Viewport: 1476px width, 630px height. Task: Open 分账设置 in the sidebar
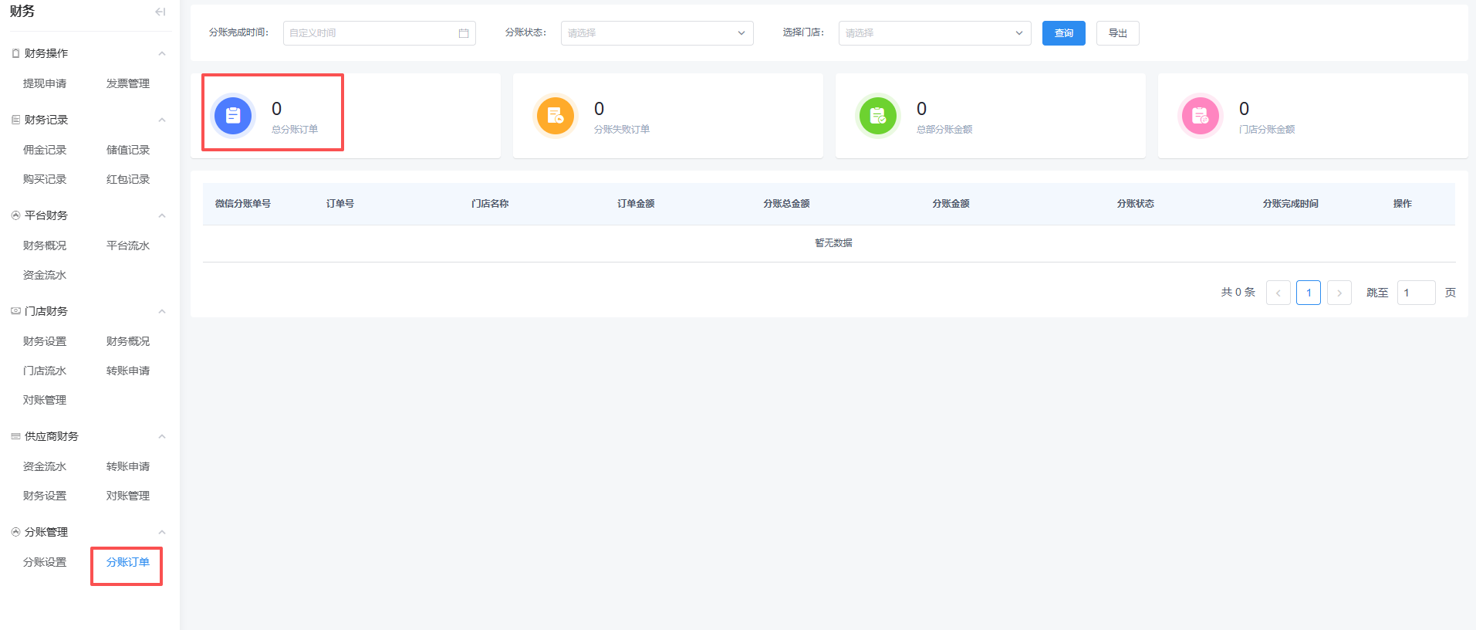tap(45, 562)
